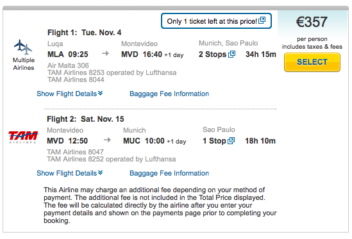Click the 2 Stops label
Viewport: 352px width, 239px height.
tap(212, 54)
